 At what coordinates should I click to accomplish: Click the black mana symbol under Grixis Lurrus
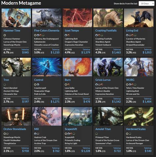tap(99, 85)
